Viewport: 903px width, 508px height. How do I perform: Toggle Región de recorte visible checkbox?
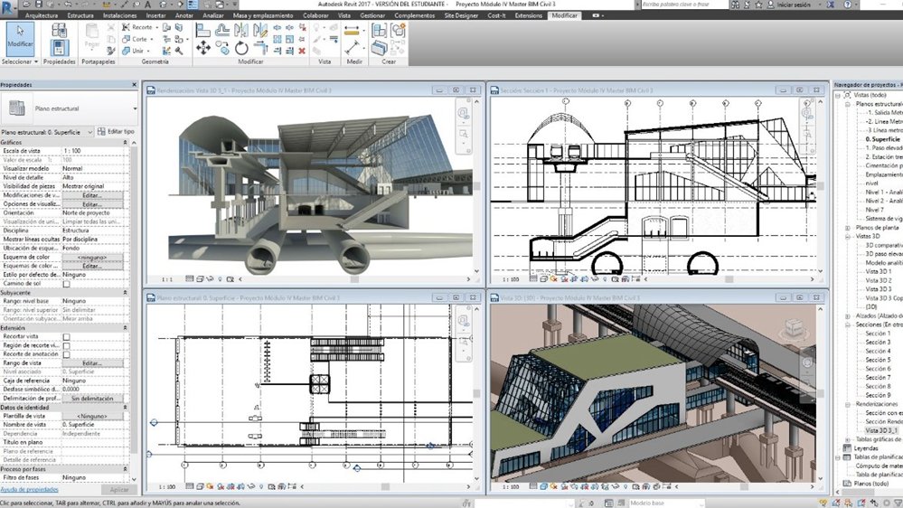(66, 345)
